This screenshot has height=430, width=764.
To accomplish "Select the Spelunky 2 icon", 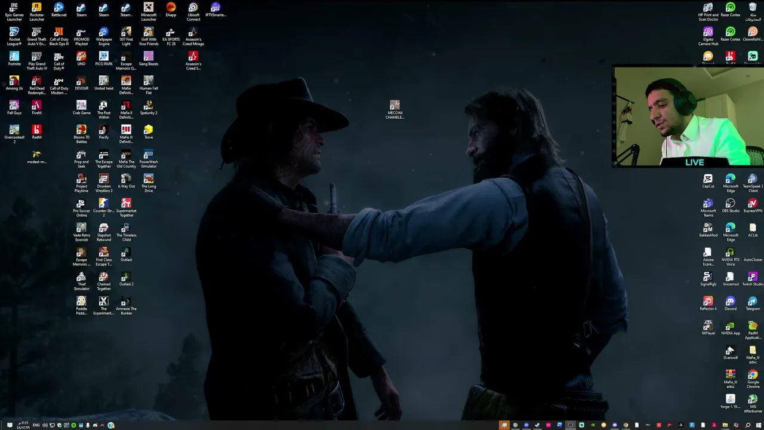I will pyautogui.click(x=149, y=107).
